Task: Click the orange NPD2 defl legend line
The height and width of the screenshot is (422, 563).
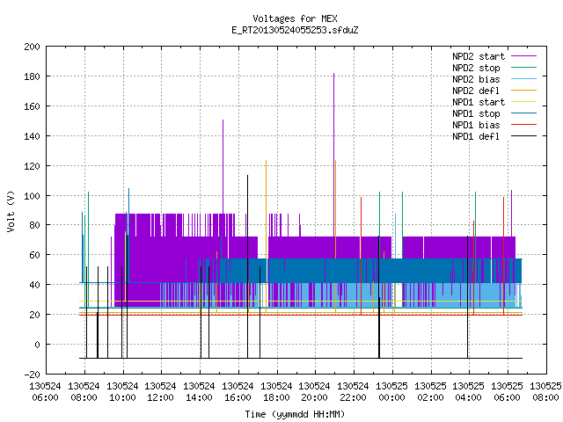Action: click(524, 91)
